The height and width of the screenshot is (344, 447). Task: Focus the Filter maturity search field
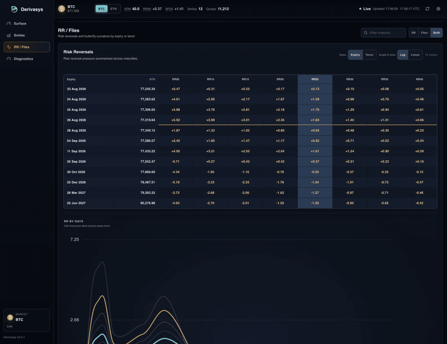click(x=383, y=33)
